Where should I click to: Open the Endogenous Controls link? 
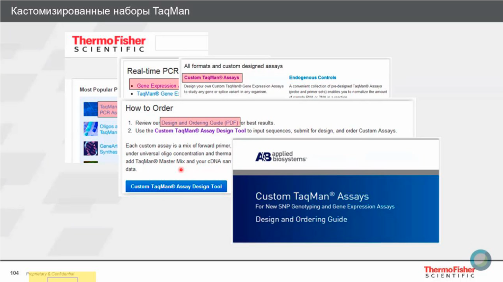(x=312, y=77)
